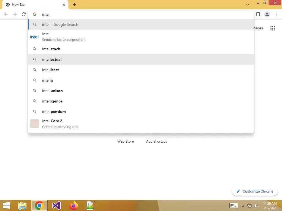282x211 pixels.
Task: Select the 'intel unison' suggestion
Action: pos(141,91)
